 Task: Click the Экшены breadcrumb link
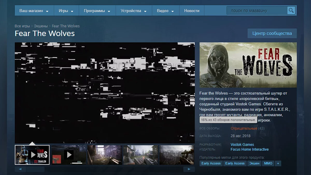coord(41,26)
